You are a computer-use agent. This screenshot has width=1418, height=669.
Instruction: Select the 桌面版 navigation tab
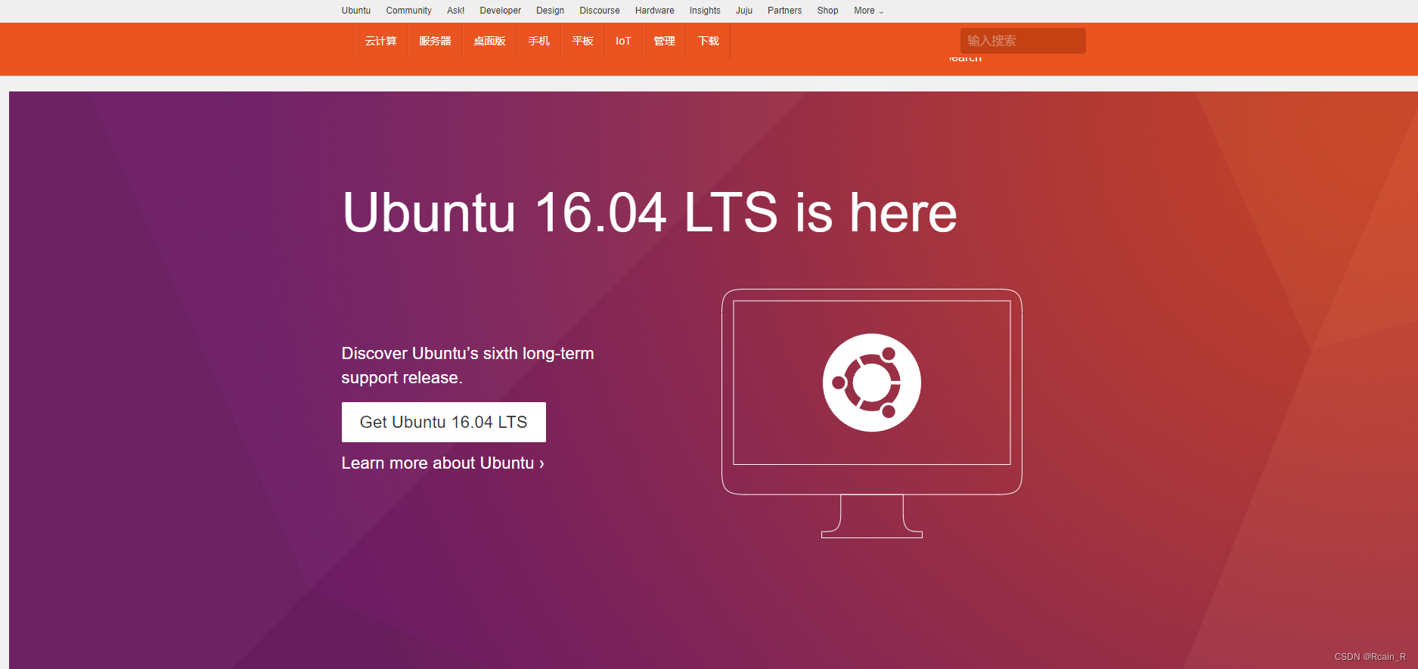tap(489, 41)
